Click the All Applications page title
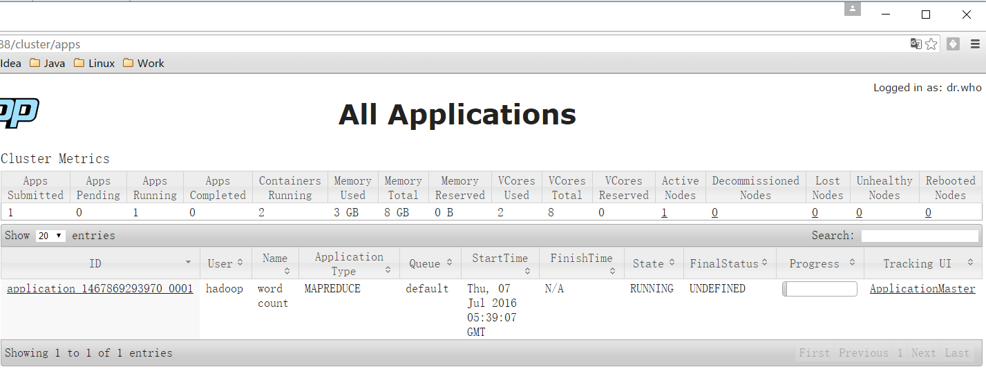The height and width of the screenshot is (376, 986). pos(457,114)
